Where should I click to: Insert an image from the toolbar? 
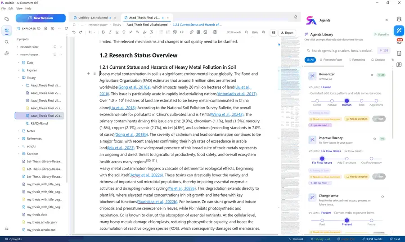pyautogui.click(x=205, y=32)
